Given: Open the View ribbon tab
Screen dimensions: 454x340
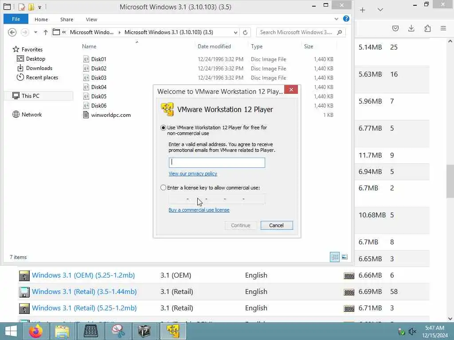Looking at the screenshot, I should [91, 19].
